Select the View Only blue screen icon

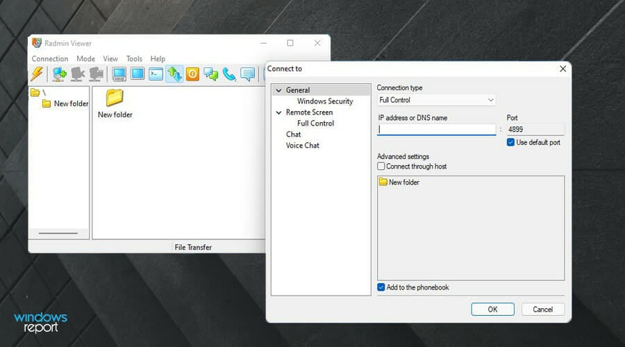point(137,74)
